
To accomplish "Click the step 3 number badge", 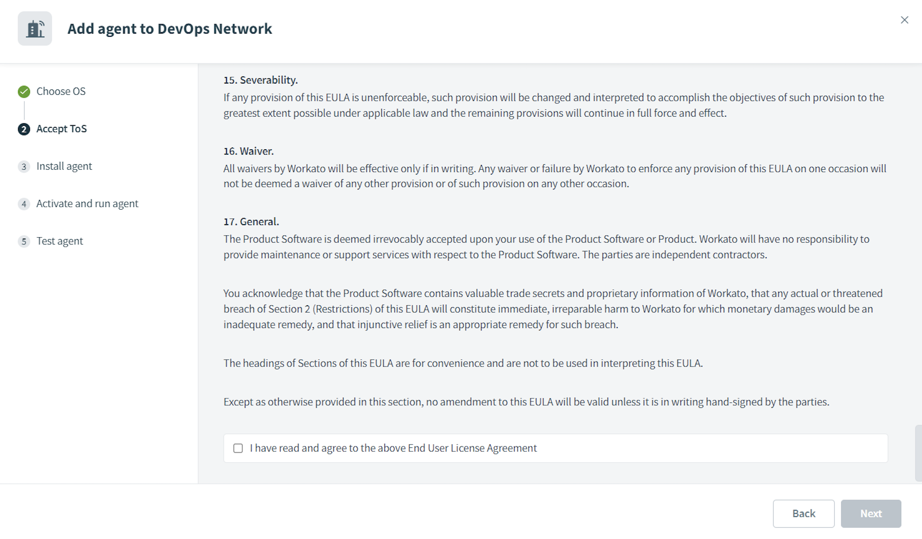I will [24, 167].
